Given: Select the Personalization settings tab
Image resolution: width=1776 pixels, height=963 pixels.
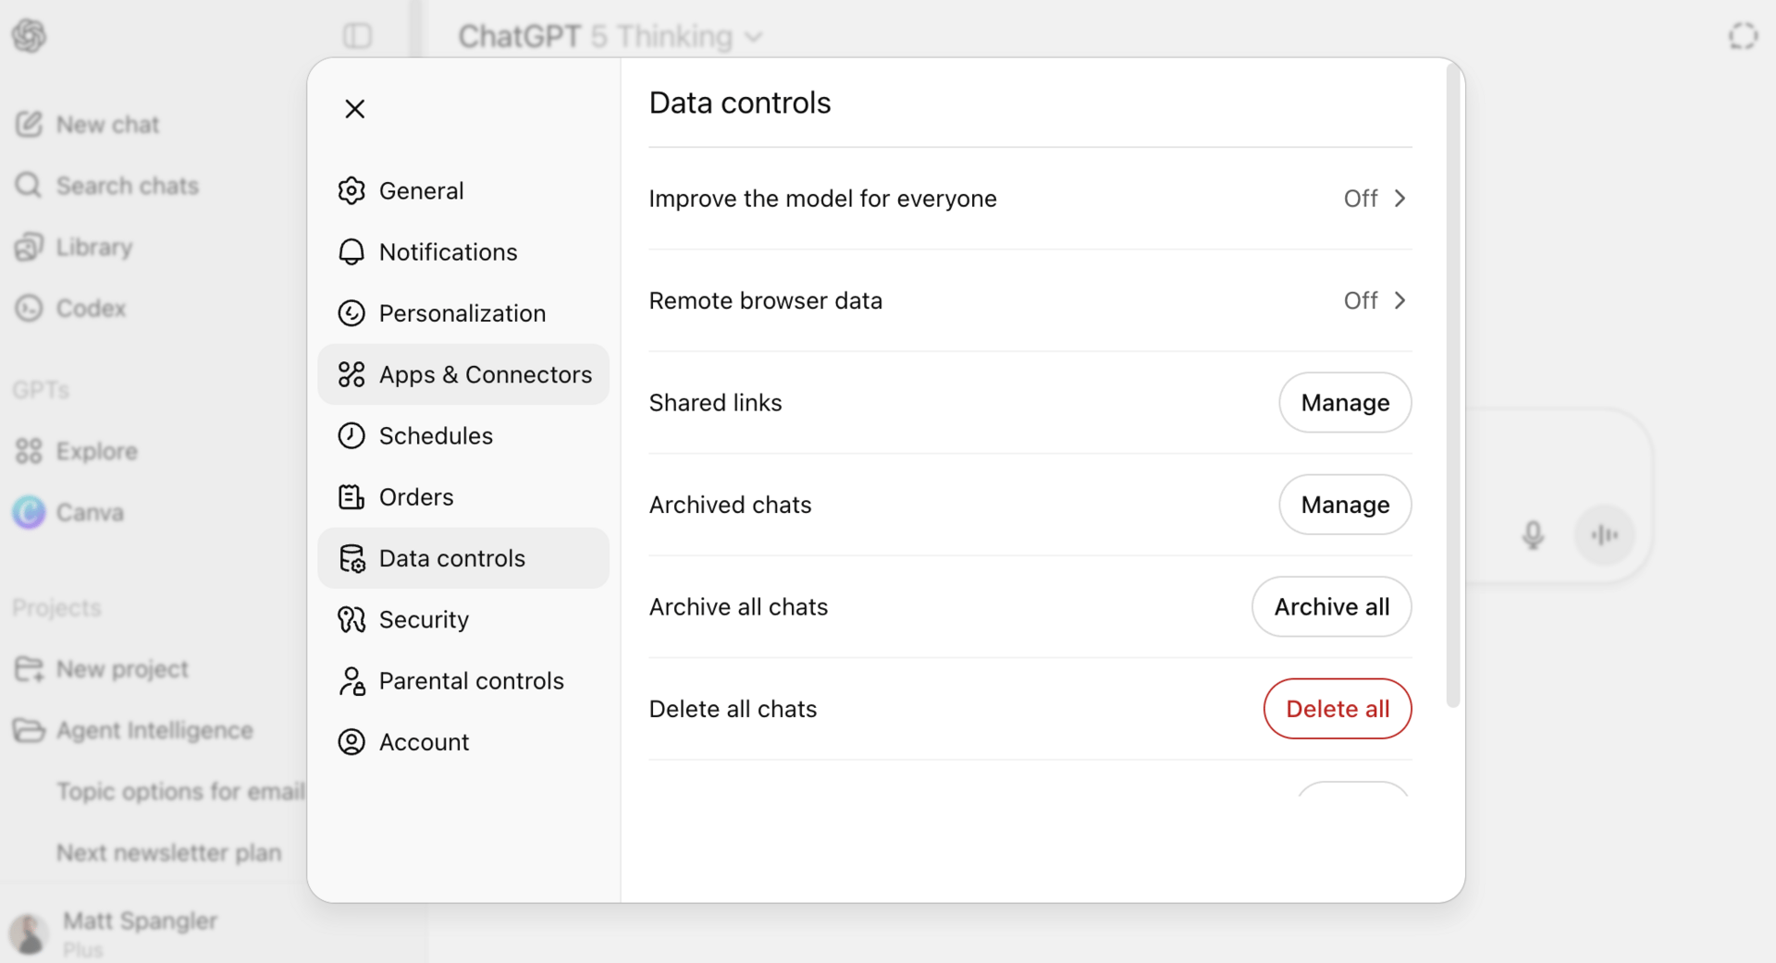Looking at the screenshot, I should click(462, 313).
